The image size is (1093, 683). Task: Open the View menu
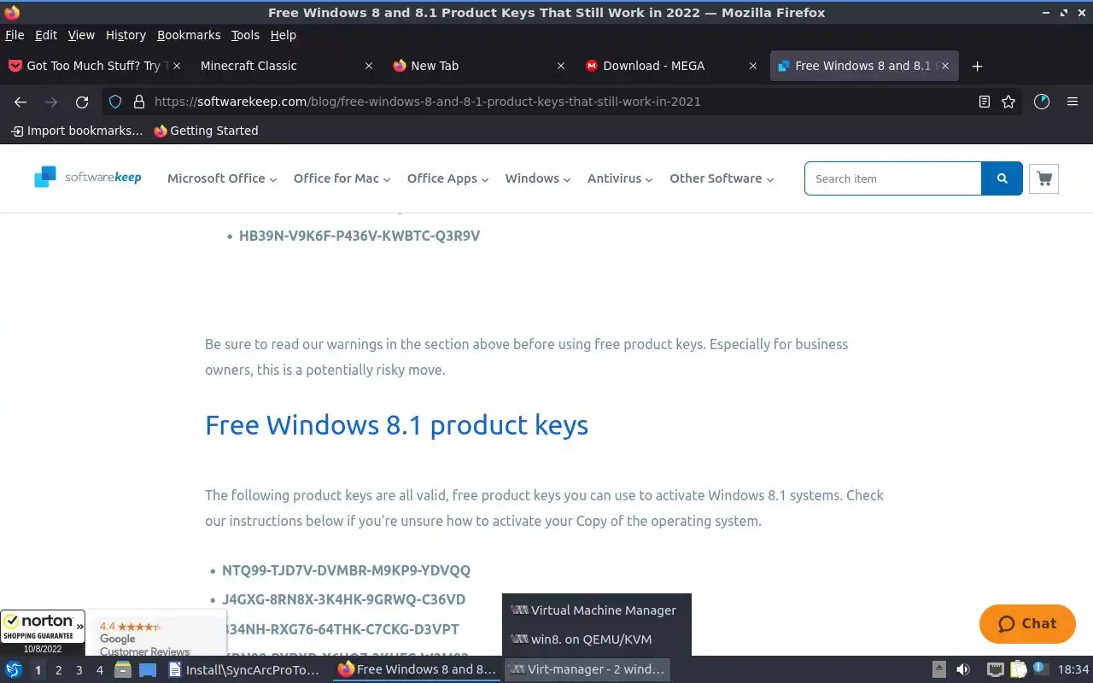[81, 35]
